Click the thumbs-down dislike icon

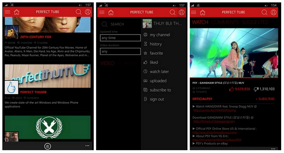click(x=256, y=89)
